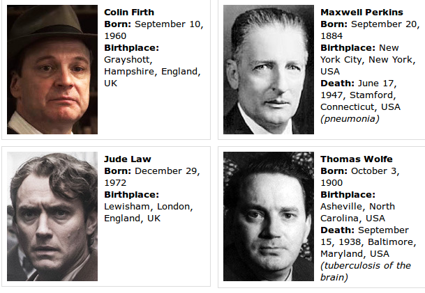The width and height of the screenshot is (425, 293).
Task: Select the photo in the Jude Law card
Action: [52, 216]
